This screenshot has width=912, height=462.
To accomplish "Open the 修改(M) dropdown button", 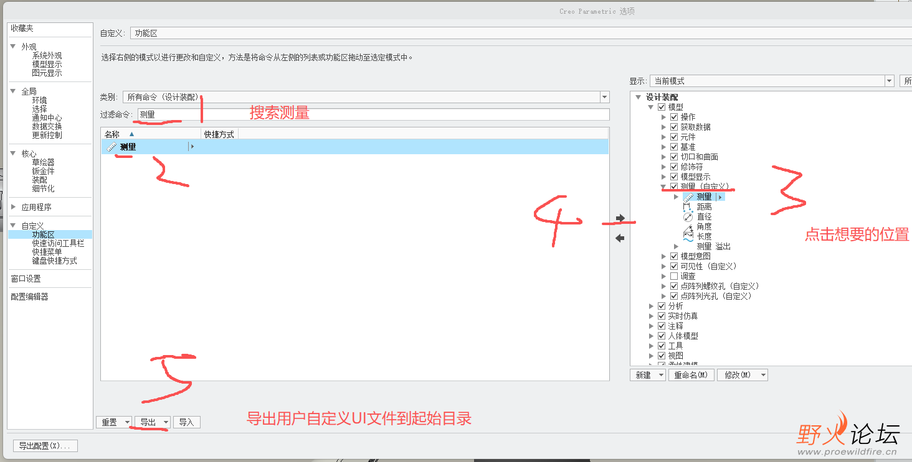I will [x=743, y=375].
